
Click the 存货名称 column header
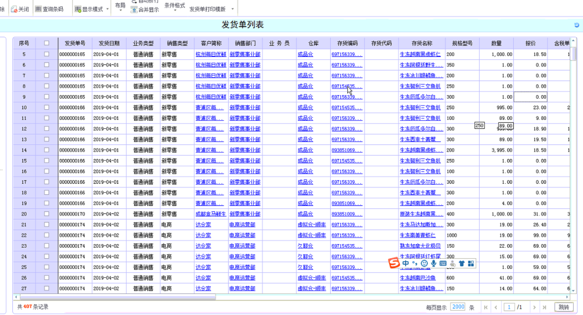click(422, 43)
